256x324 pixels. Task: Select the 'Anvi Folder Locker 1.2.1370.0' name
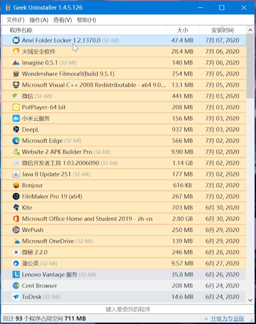tap(61, 40)
